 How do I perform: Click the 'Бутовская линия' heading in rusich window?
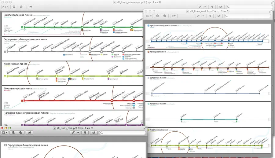click(158, 78)
